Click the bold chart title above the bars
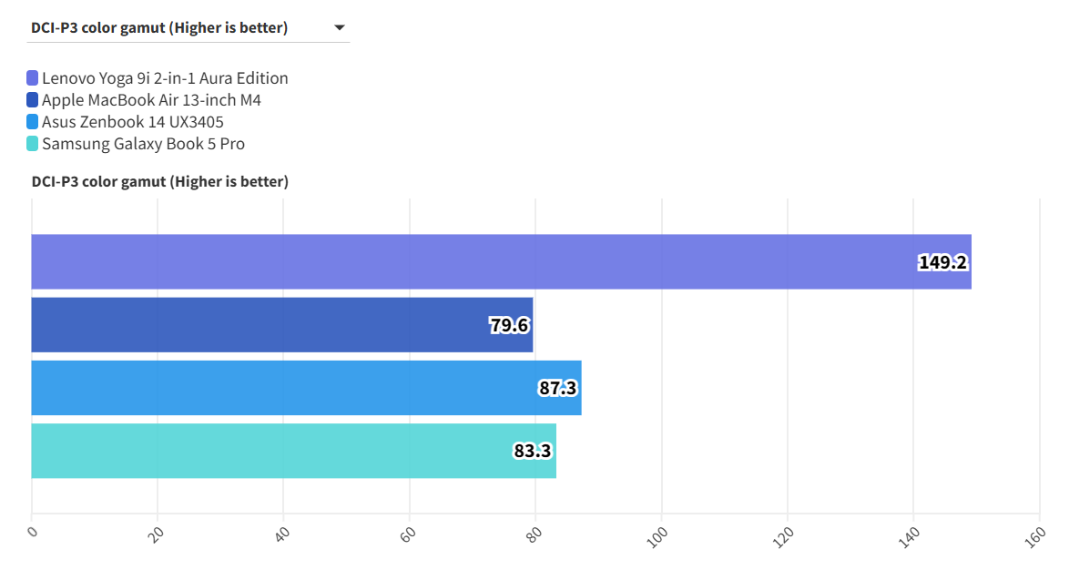The height and width of the screenshot is (570, 1069). (160, 182)
